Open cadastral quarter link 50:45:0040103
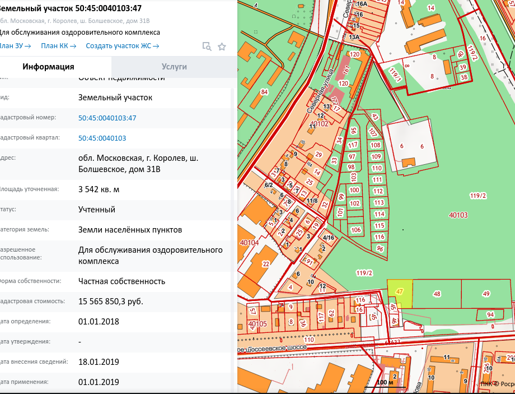 click(102, 138)
